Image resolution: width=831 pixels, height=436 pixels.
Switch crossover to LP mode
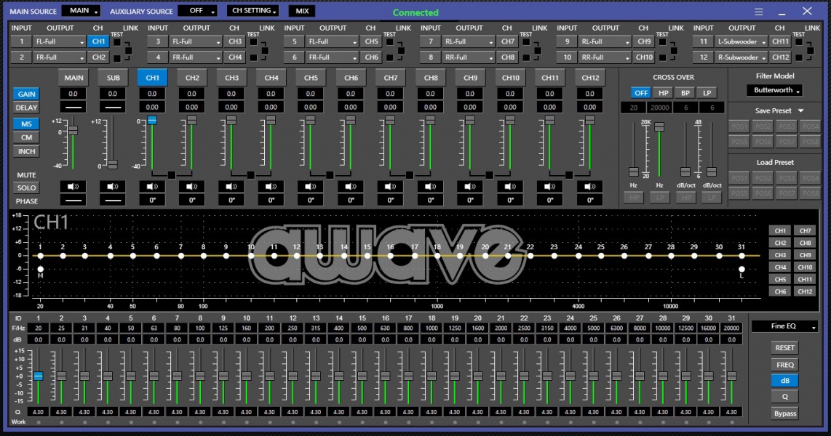[707, 92]
